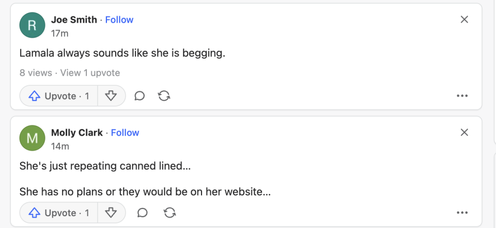Open Molly Clark's profile avatar
The image size is (496, 228).
[x=32, y=138]
